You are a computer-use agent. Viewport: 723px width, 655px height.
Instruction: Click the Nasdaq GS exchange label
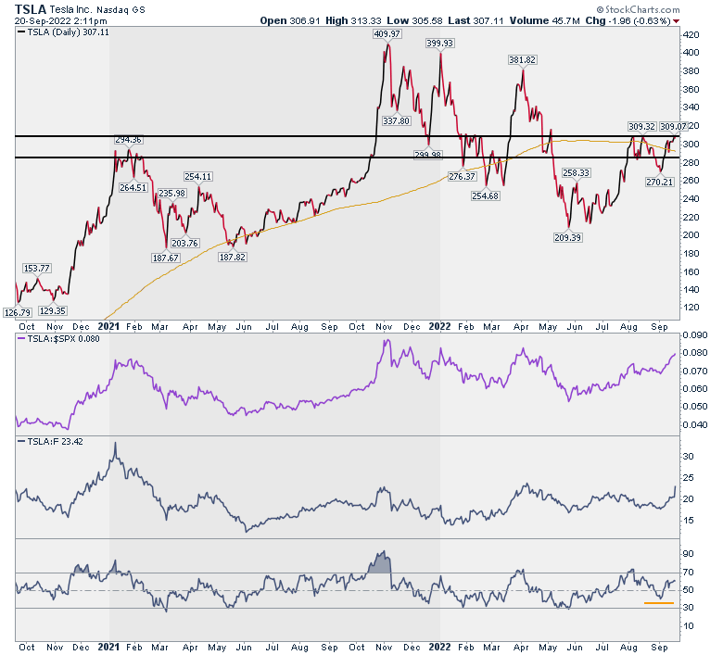(x=120, y=9)
